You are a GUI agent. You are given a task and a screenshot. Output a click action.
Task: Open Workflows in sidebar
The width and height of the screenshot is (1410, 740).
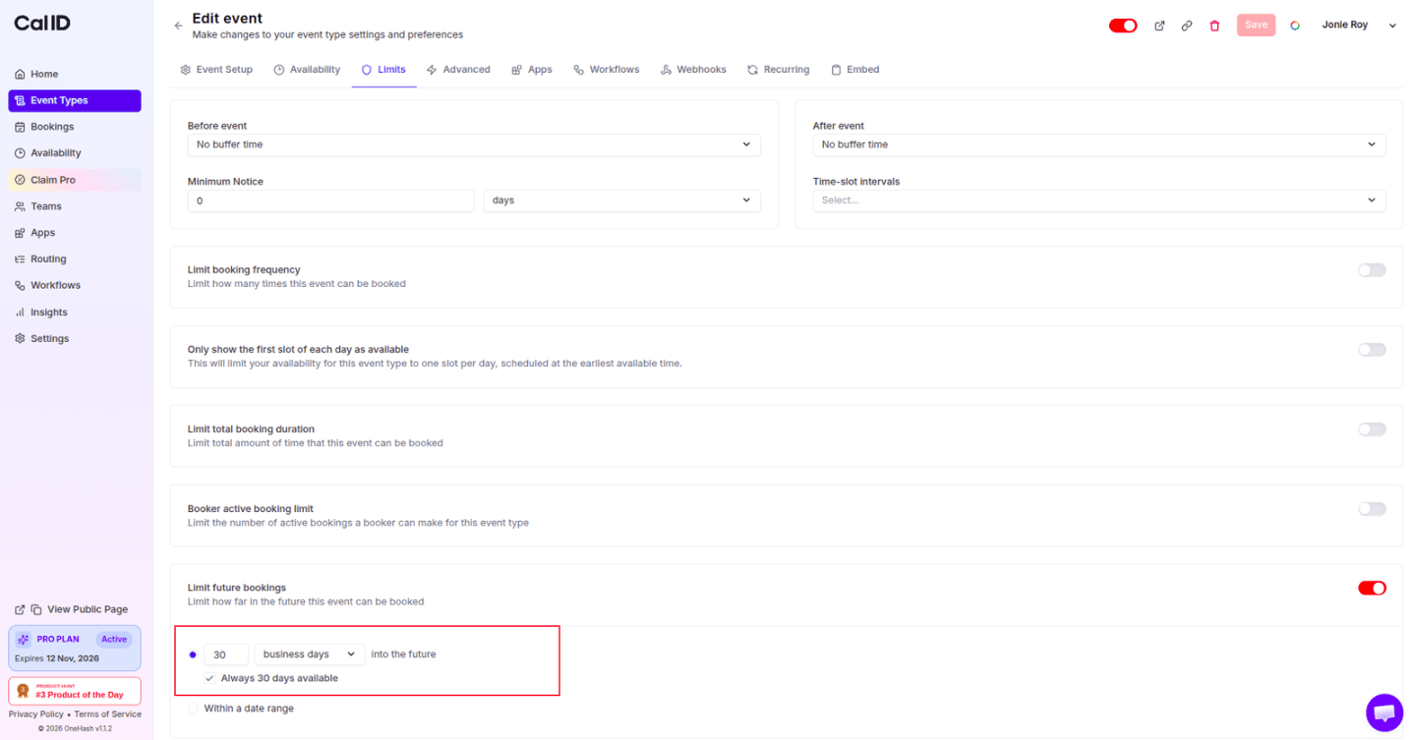coord(75,285)
